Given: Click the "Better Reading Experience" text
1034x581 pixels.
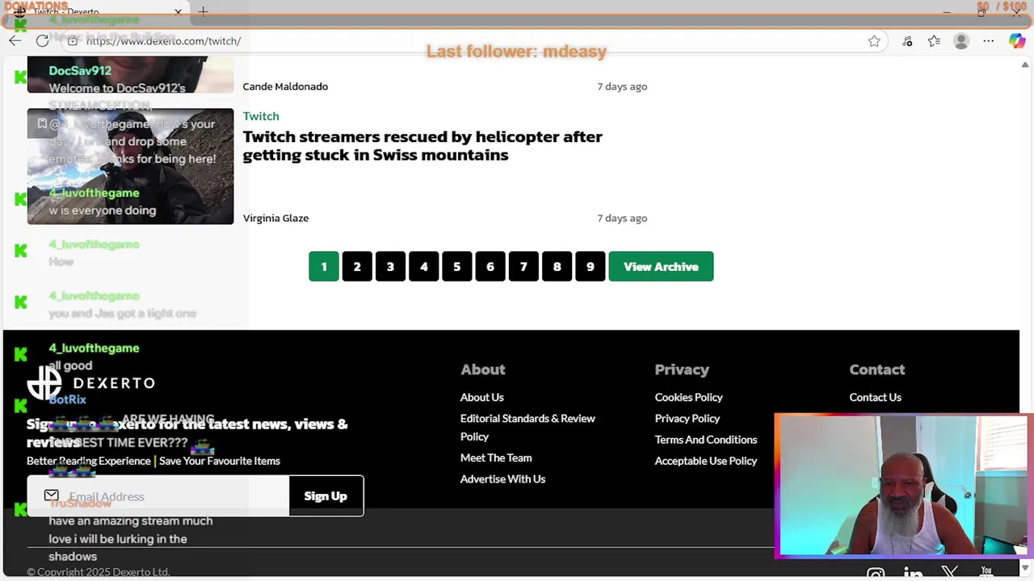Looking at the screenshot, I should point(89,461).
